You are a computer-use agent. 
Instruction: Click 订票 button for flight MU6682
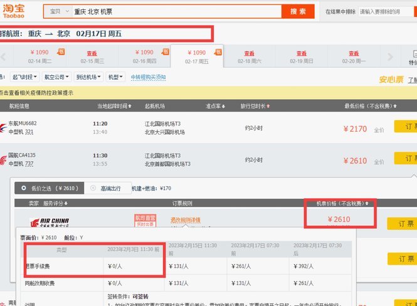tap(405, 126)
